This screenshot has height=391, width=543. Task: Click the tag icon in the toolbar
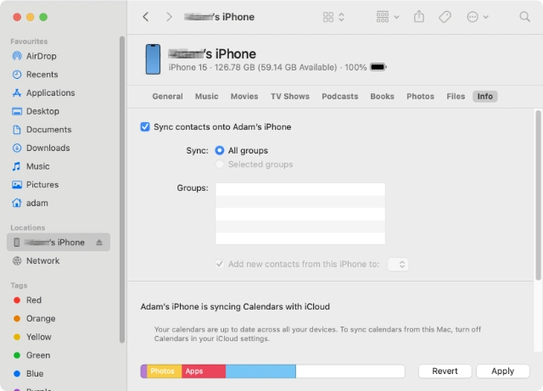pos(445,17)
